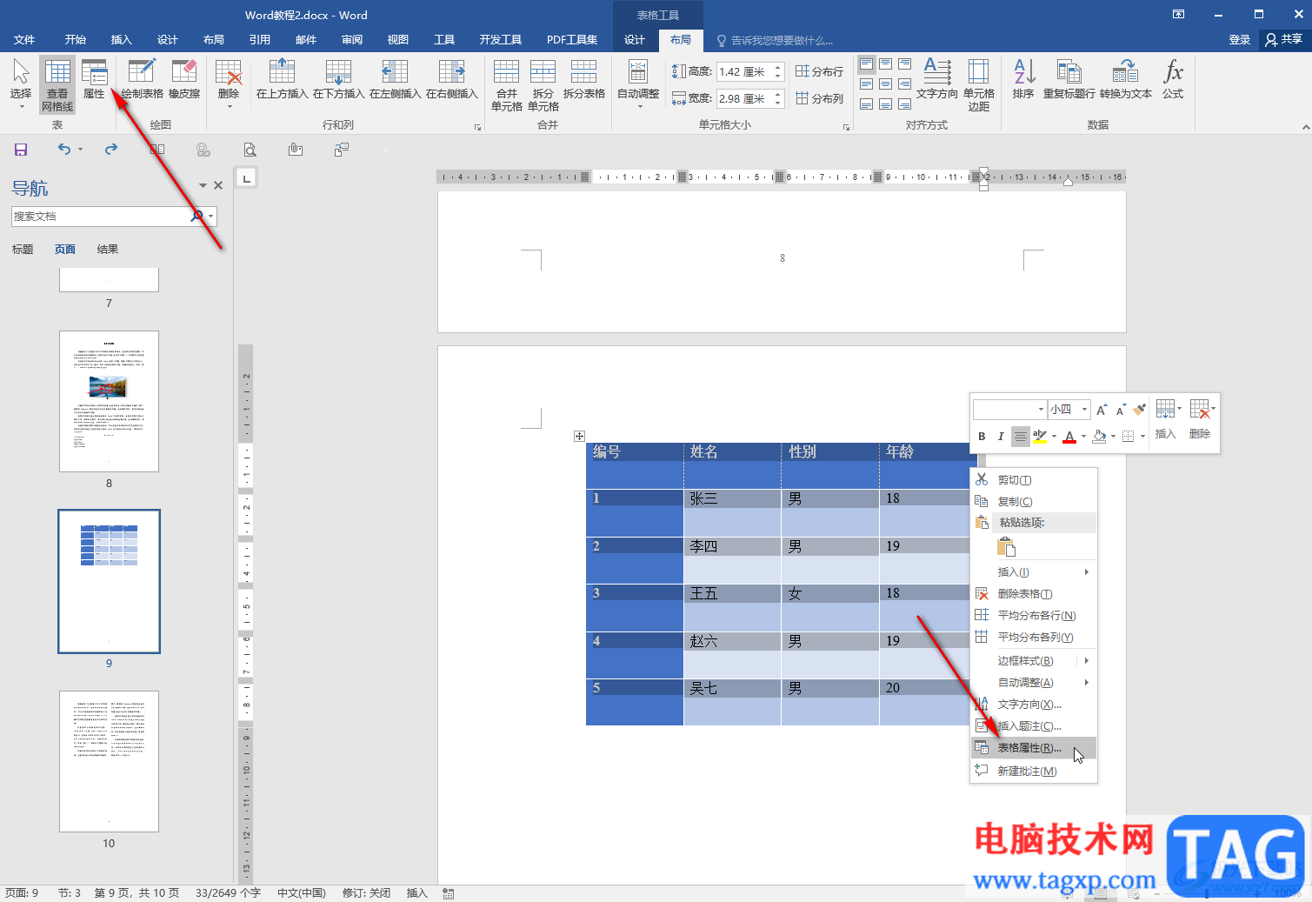Align bottom right cell alignment
This screenshot has height=902, width=1312.
(904, 104)
